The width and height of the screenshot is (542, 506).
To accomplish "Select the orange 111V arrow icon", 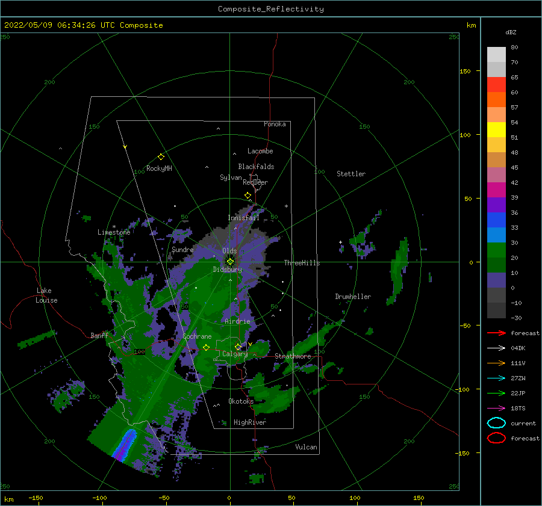I will pyautogui.click(x=496, y=363).
